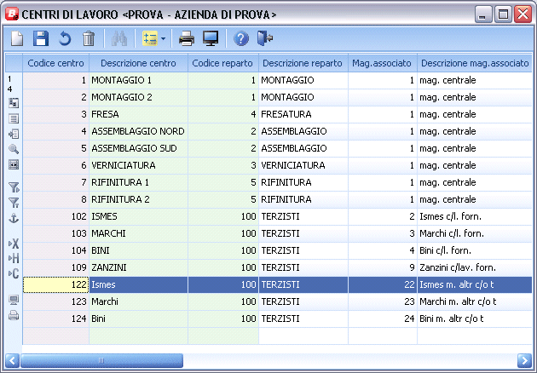Click the upper funnel filter icon in sidebar

[14, 187]
